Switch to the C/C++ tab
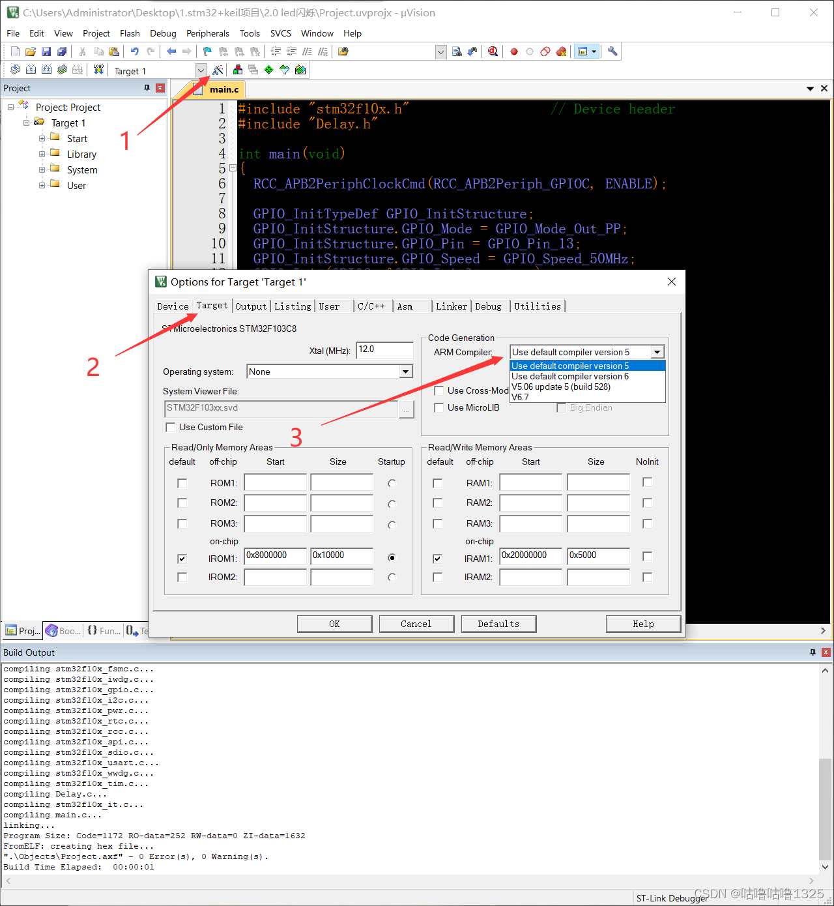This screenshot has width=834, height=906. (x=371, y=306)
